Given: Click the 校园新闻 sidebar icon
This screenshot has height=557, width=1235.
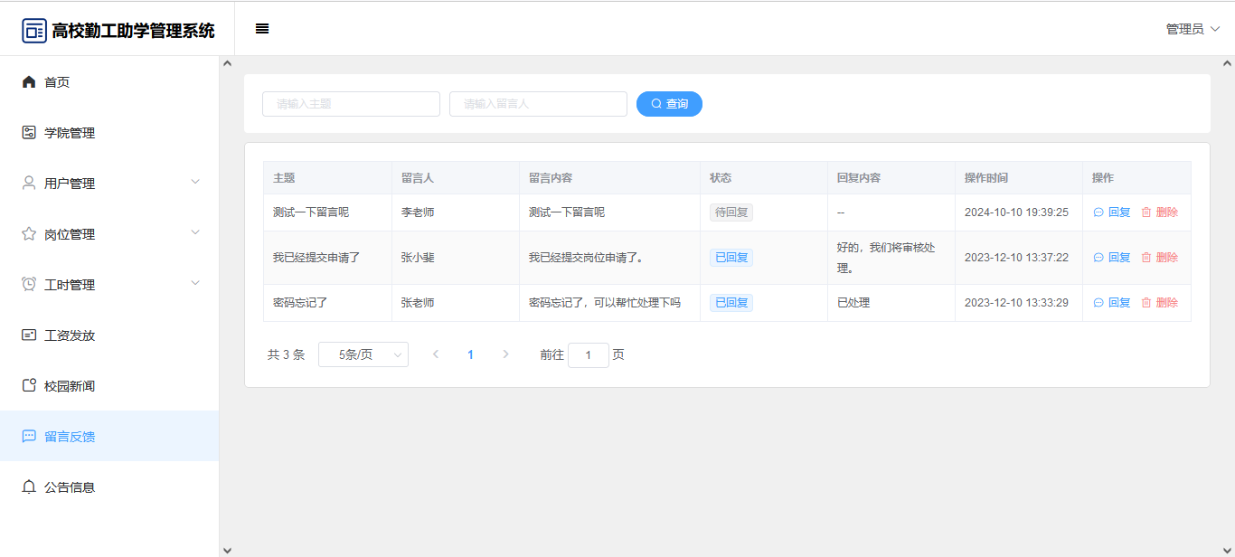Looking at the screenshot, I should 29,386.
